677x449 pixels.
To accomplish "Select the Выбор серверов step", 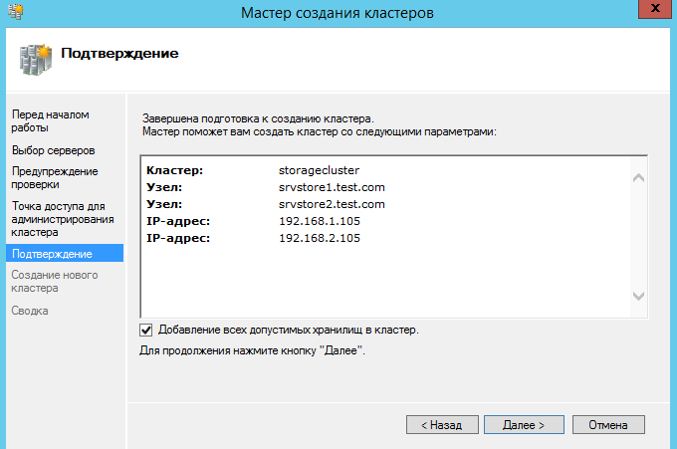I will pyautogui.click(x=53, y=149).
